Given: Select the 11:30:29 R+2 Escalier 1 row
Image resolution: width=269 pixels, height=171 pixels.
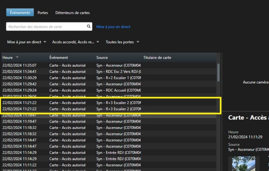Looking at the screenshot, I should tap(71, 78).
